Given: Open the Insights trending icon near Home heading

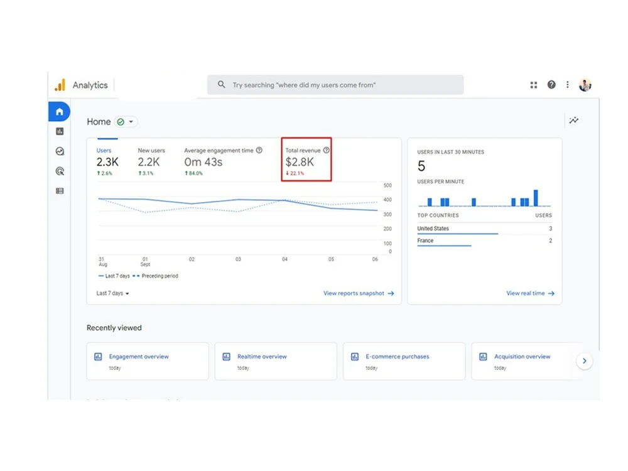Looking at the screenshot, I should coord(573,120).
